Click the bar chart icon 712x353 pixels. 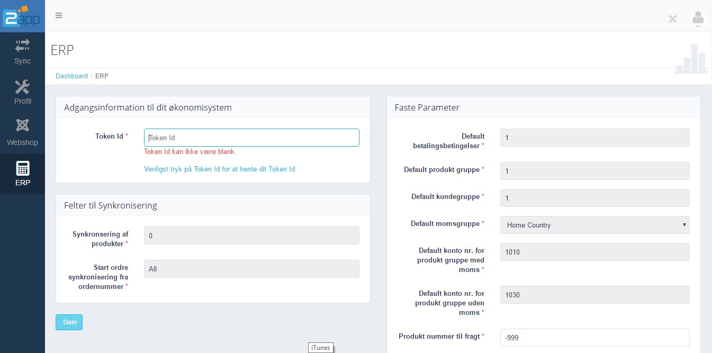[x=690, y=59]
